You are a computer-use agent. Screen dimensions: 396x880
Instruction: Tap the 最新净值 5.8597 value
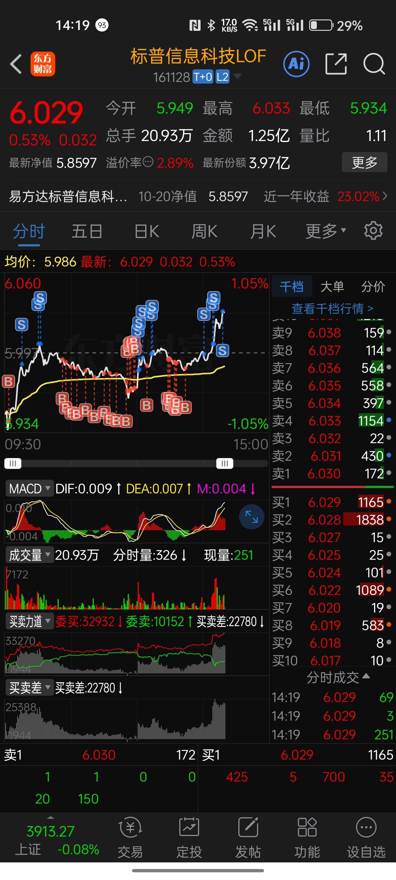point(77,162)
